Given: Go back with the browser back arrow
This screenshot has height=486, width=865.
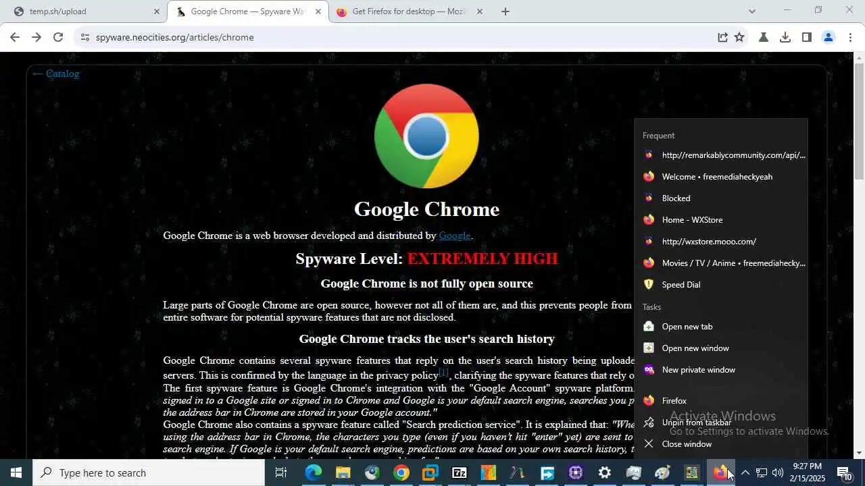Looking at the screenshot, I should (x=14, y=37).
